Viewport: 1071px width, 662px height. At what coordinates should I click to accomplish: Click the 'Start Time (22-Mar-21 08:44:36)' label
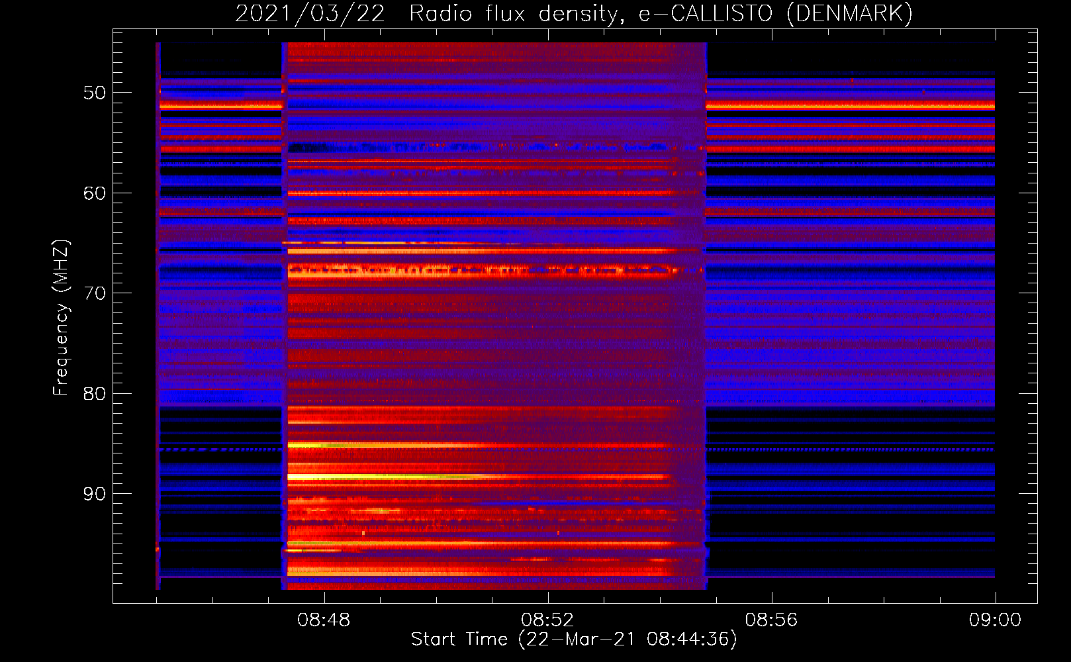coord(574,639)
